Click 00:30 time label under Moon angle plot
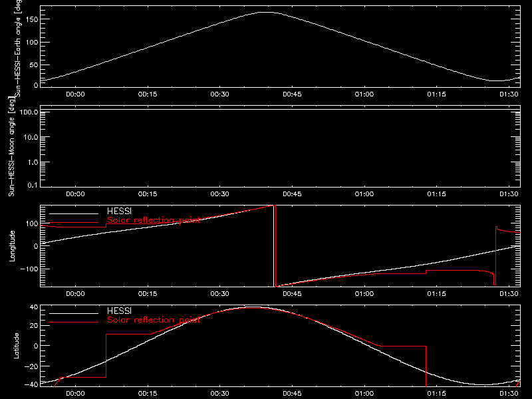This screenshot has height=399, width=532. click(220, 194)
